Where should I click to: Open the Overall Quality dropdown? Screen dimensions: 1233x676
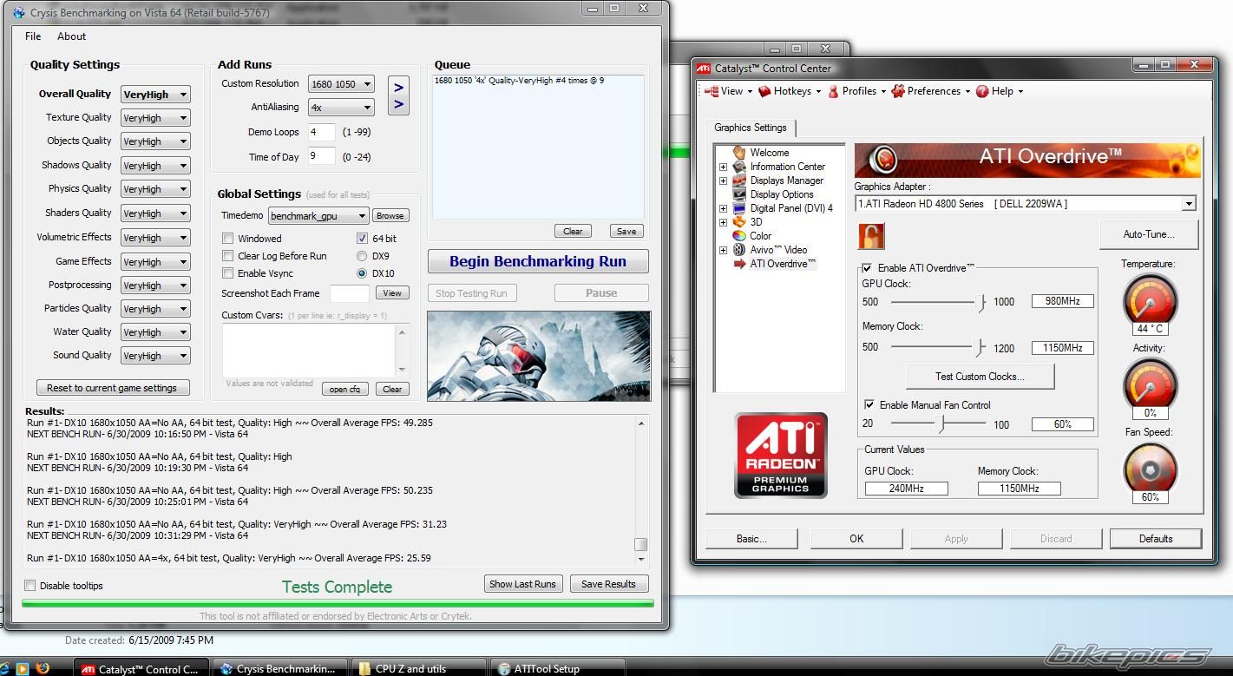tap(155, 95)
